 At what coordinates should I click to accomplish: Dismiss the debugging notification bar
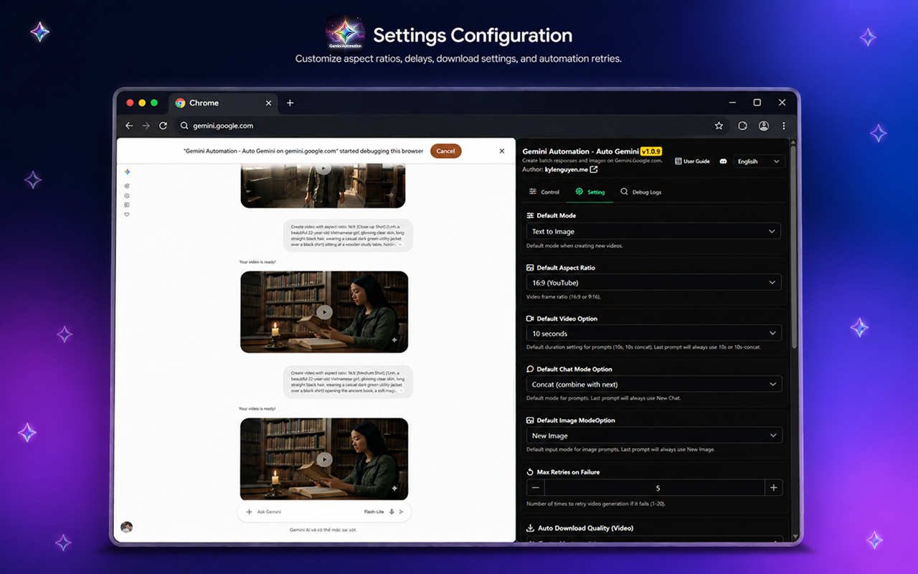pyautogui.click(x=502, y=151)
